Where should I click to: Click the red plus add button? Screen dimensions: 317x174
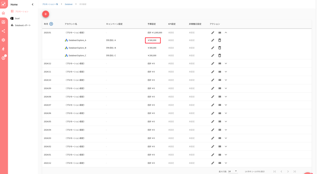point(46,14)
